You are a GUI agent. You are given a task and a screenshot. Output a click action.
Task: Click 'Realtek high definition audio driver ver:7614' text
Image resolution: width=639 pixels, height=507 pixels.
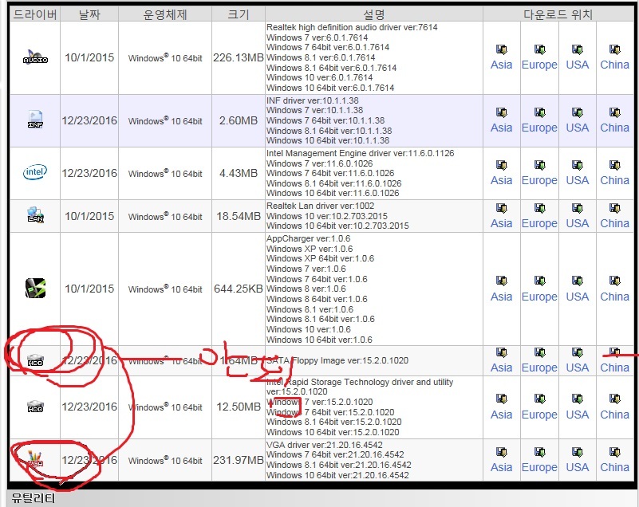point(352,27)
